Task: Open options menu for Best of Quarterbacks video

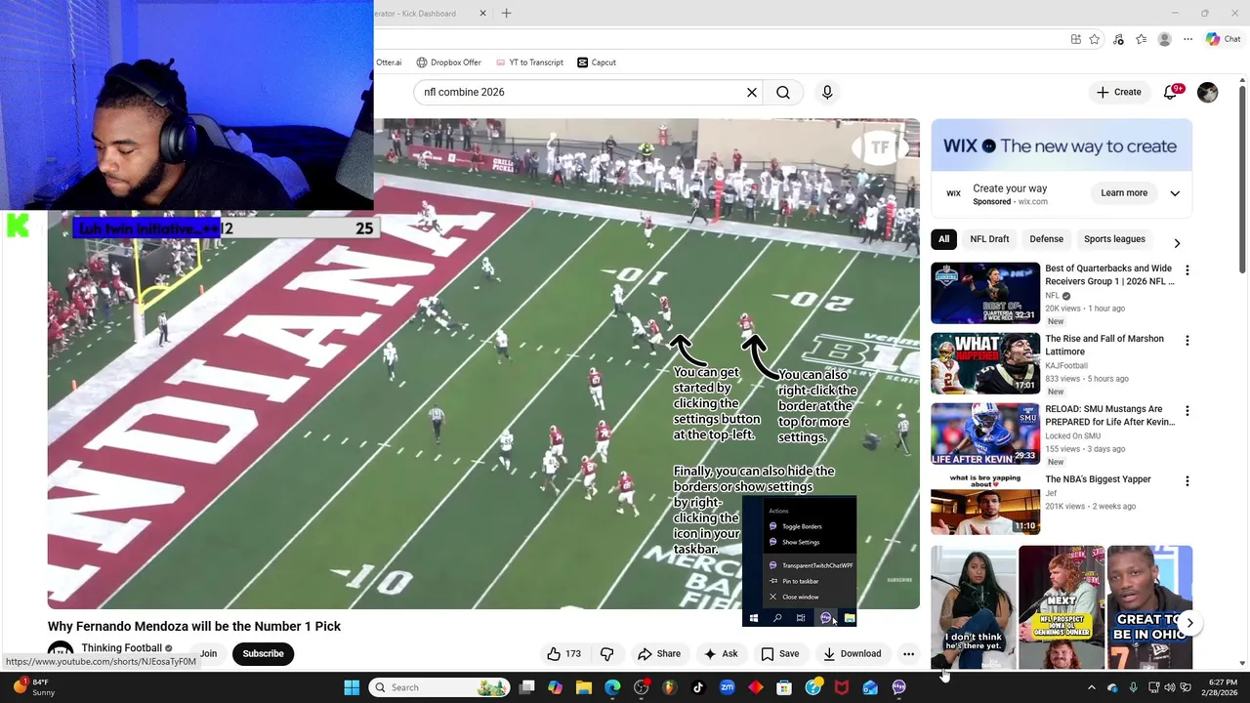Action: coord(1187,270)
